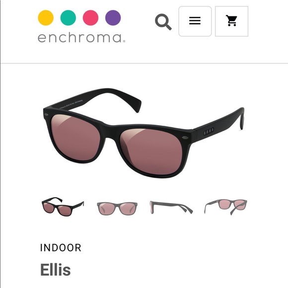The image size is (288, 288).
Task: Click the teal dot in the logo
Action: point(68,18)
